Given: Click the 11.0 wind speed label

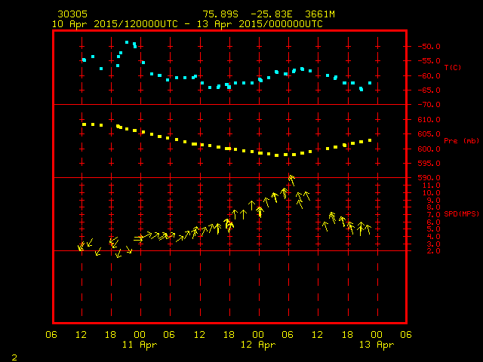Looking at the screenshot, I should 431,186.
